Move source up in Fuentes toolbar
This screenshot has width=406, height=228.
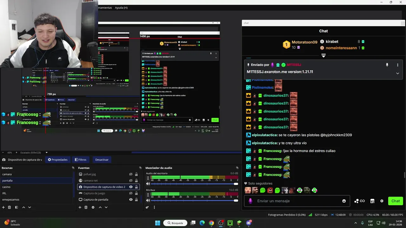pyautogui.click(x=100, y=207)
